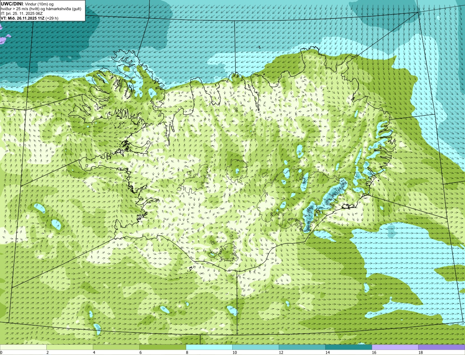The image size is (465, 355).
Task: Click the 'UWC/DINI: Vindur (10m) og' title line
Action: click(x=27, y=4)
